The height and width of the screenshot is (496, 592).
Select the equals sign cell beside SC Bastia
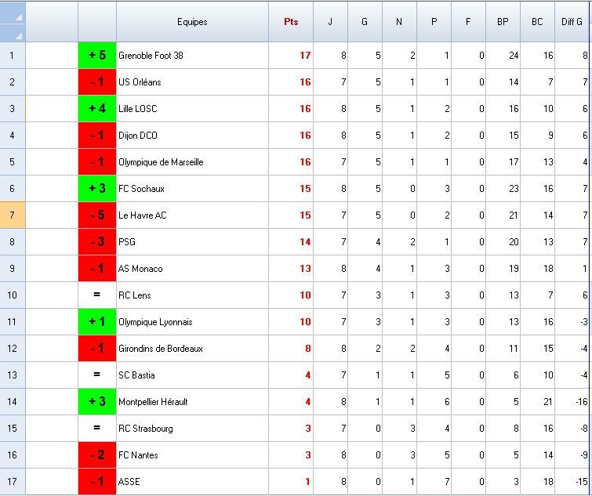[97, 375]
